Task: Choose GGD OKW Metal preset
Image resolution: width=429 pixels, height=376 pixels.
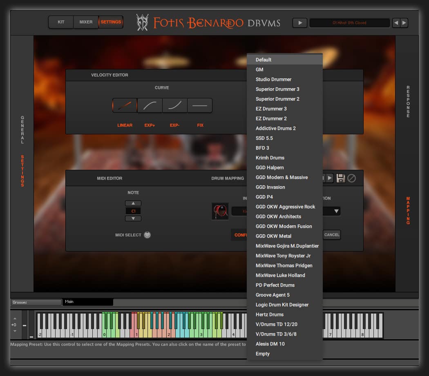Action: 284,236
